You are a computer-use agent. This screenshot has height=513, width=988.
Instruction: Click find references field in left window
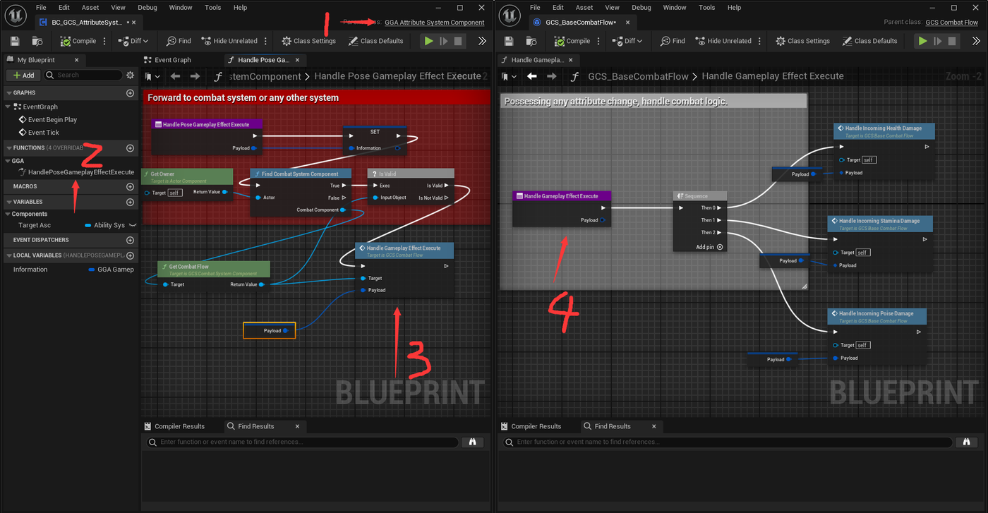click(x=303, y=442)
